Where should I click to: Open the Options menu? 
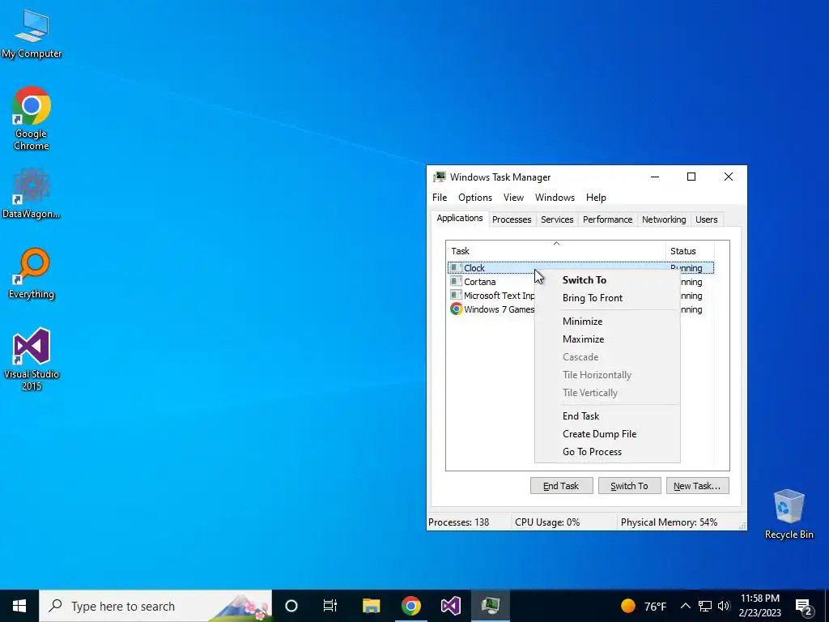(474, 198)
